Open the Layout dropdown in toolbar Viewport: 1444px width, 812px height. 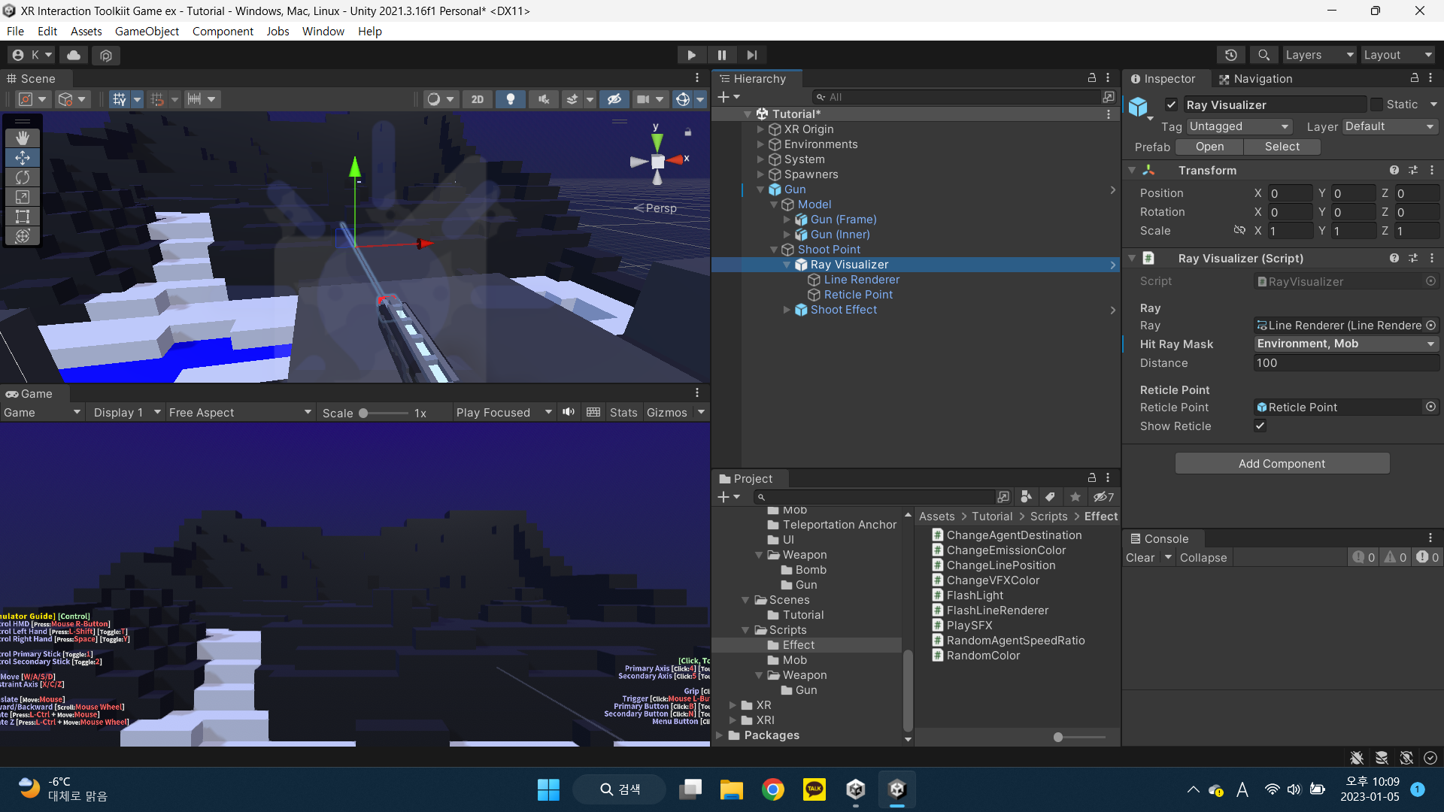(1398, 55)
